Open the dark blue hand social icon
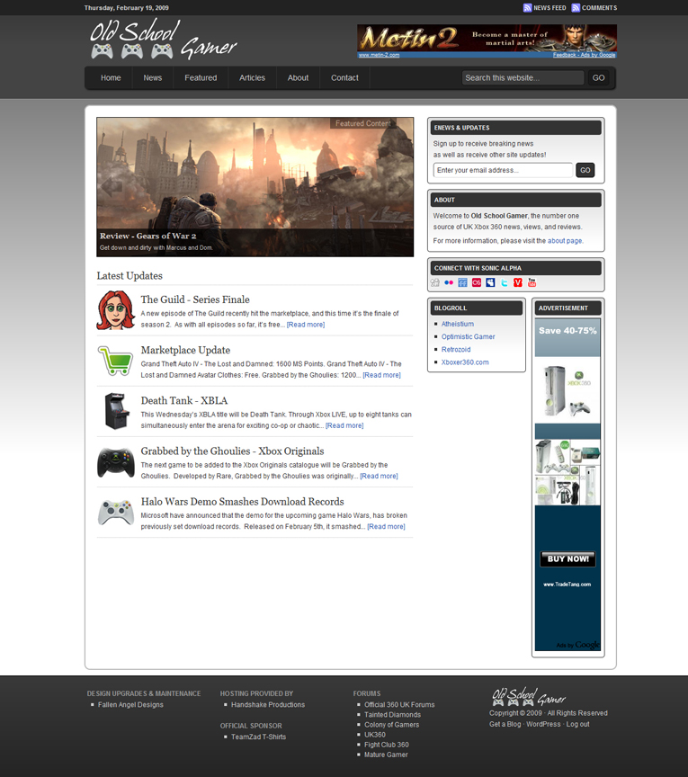The height and width of the screenshot is (777, 688). coord(490,282)
